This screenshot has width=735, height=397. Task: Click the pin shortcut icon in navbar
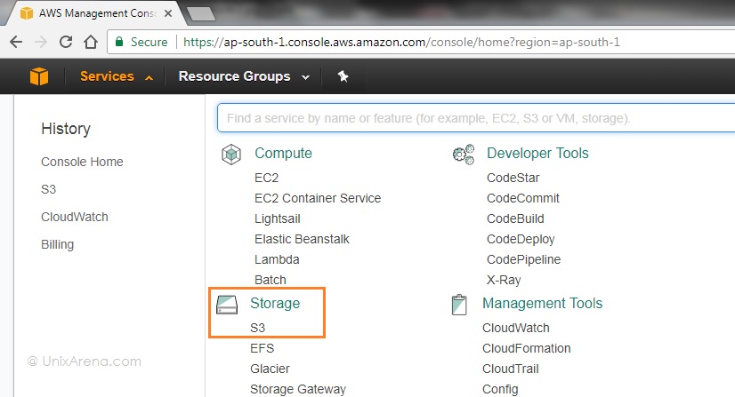click(343, 76)
